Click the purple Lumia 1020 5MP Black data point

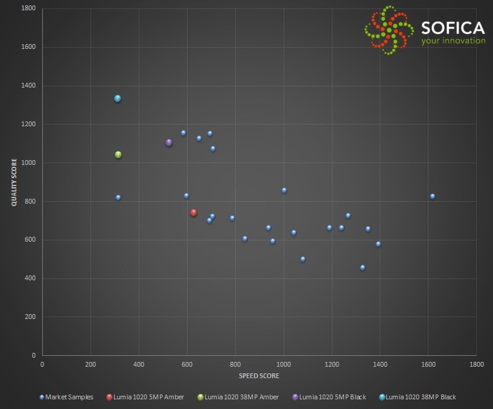[x=169, y=143]
